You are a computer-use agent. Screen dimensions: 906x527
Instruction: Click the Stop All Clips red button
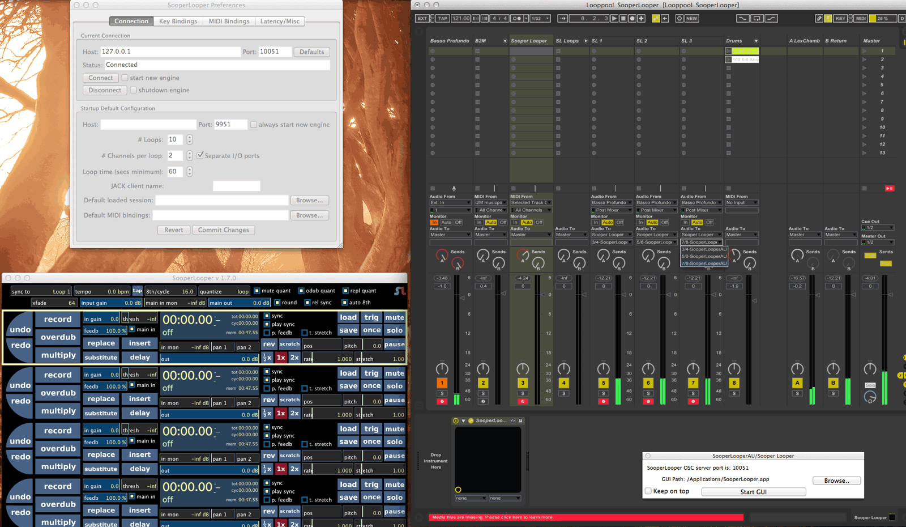point(890,188)
